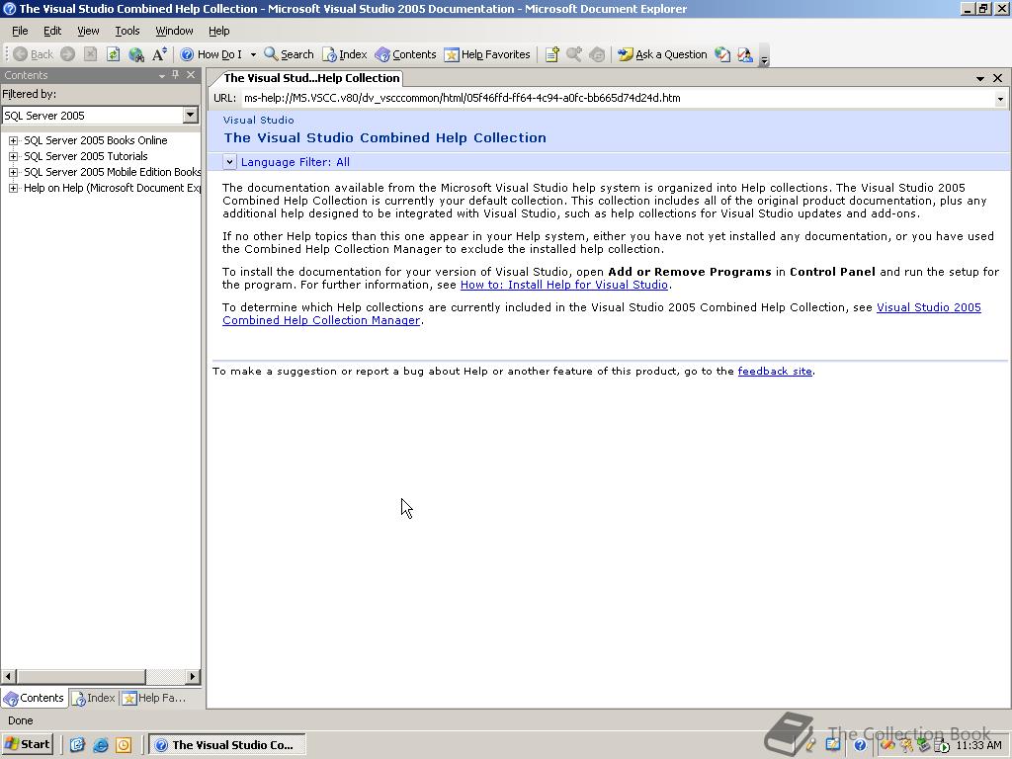
Task: Refresh the page with the Refresh icon
Action: pyautogui.click(x=113, y=55)
